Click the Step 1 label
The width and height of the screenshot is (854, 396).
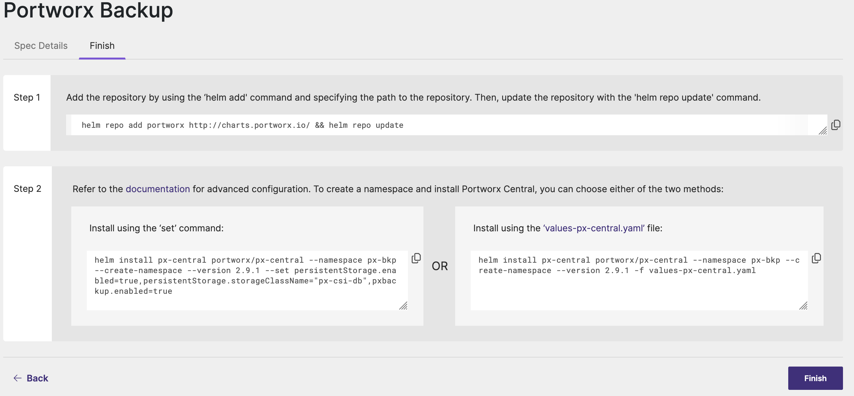[27, 97]
